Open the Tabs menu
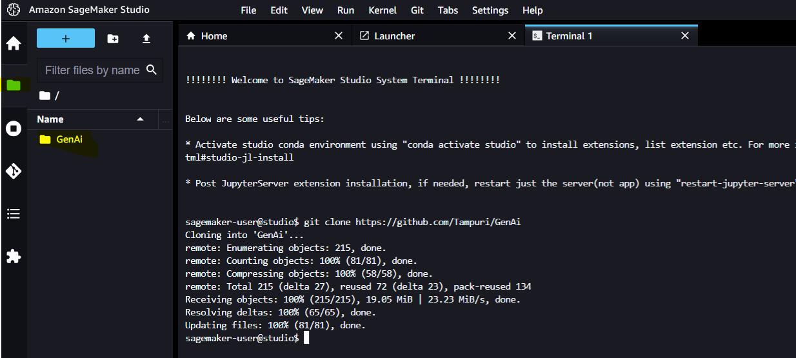Image resolution: width=796 pixels, height=358 pixels. [448, 10]
